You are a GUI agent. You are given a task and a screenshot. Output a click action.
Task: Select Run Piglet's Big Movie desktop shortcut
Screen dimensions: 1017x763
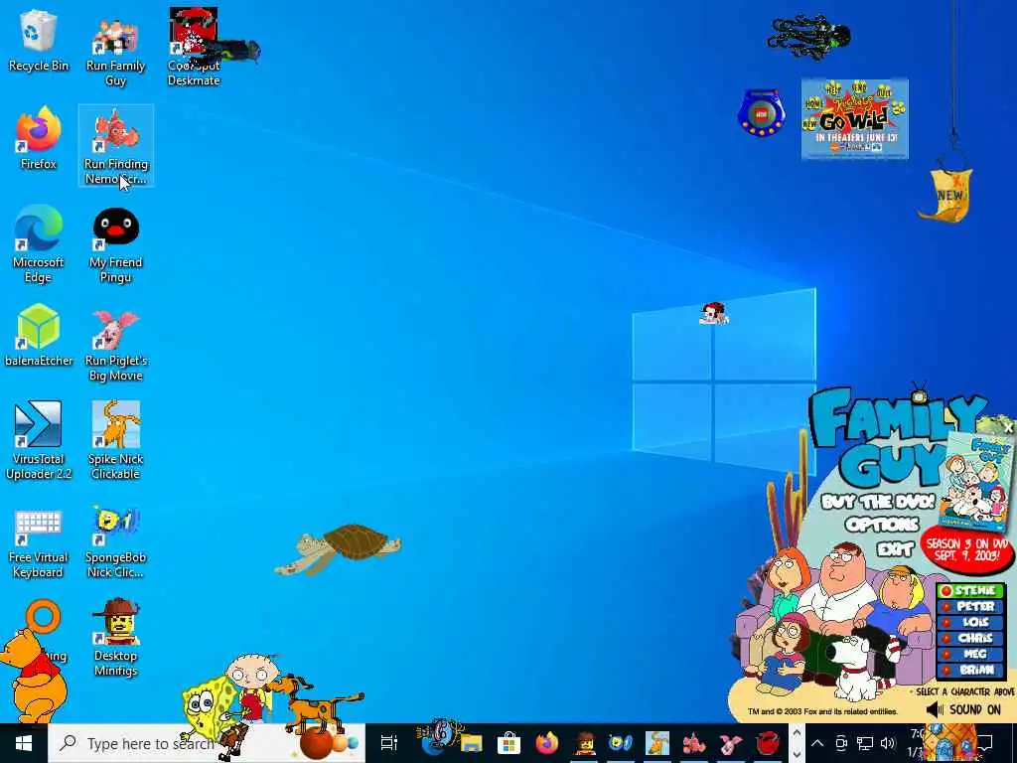[x=115, y=344]
